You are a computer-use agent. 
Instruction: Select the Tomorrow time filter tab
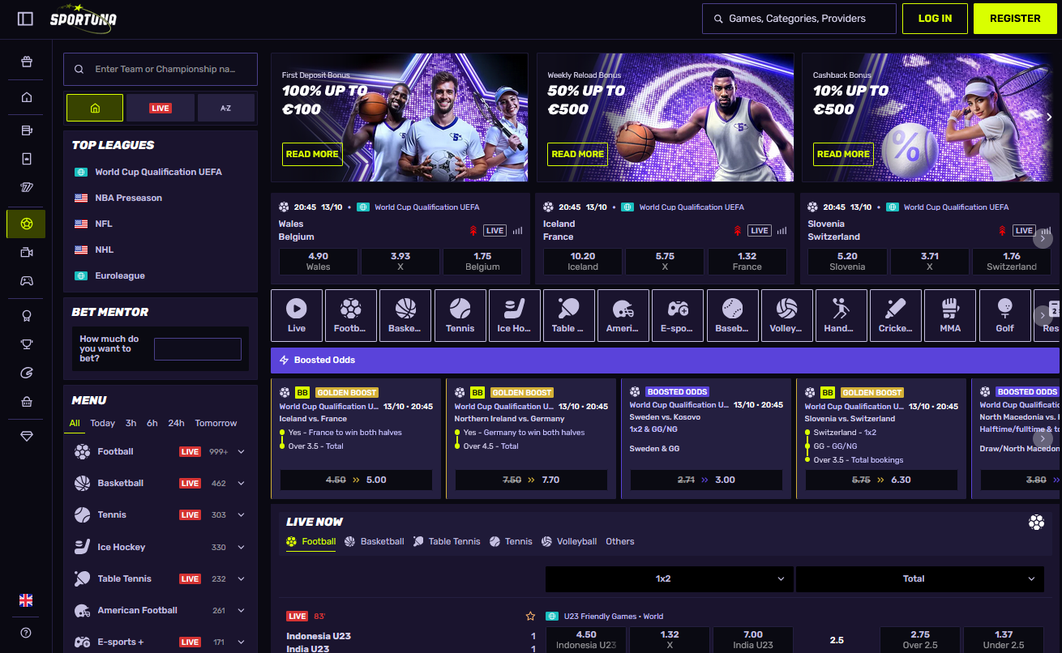pyautogui.click(x=216, y=423)
